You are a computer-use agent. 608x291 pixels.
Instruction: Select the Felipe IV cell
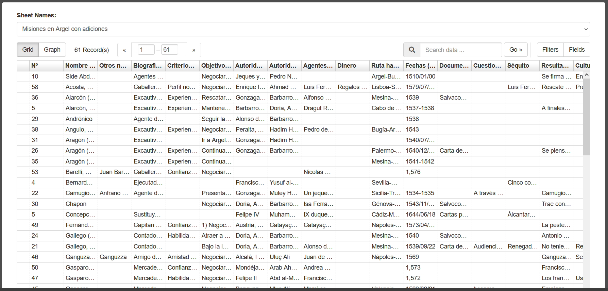coord(247,215)
